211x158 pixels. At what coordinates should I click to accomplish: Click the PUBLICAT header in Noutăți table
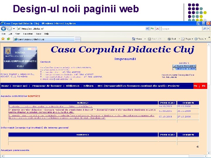click(167, 103)
